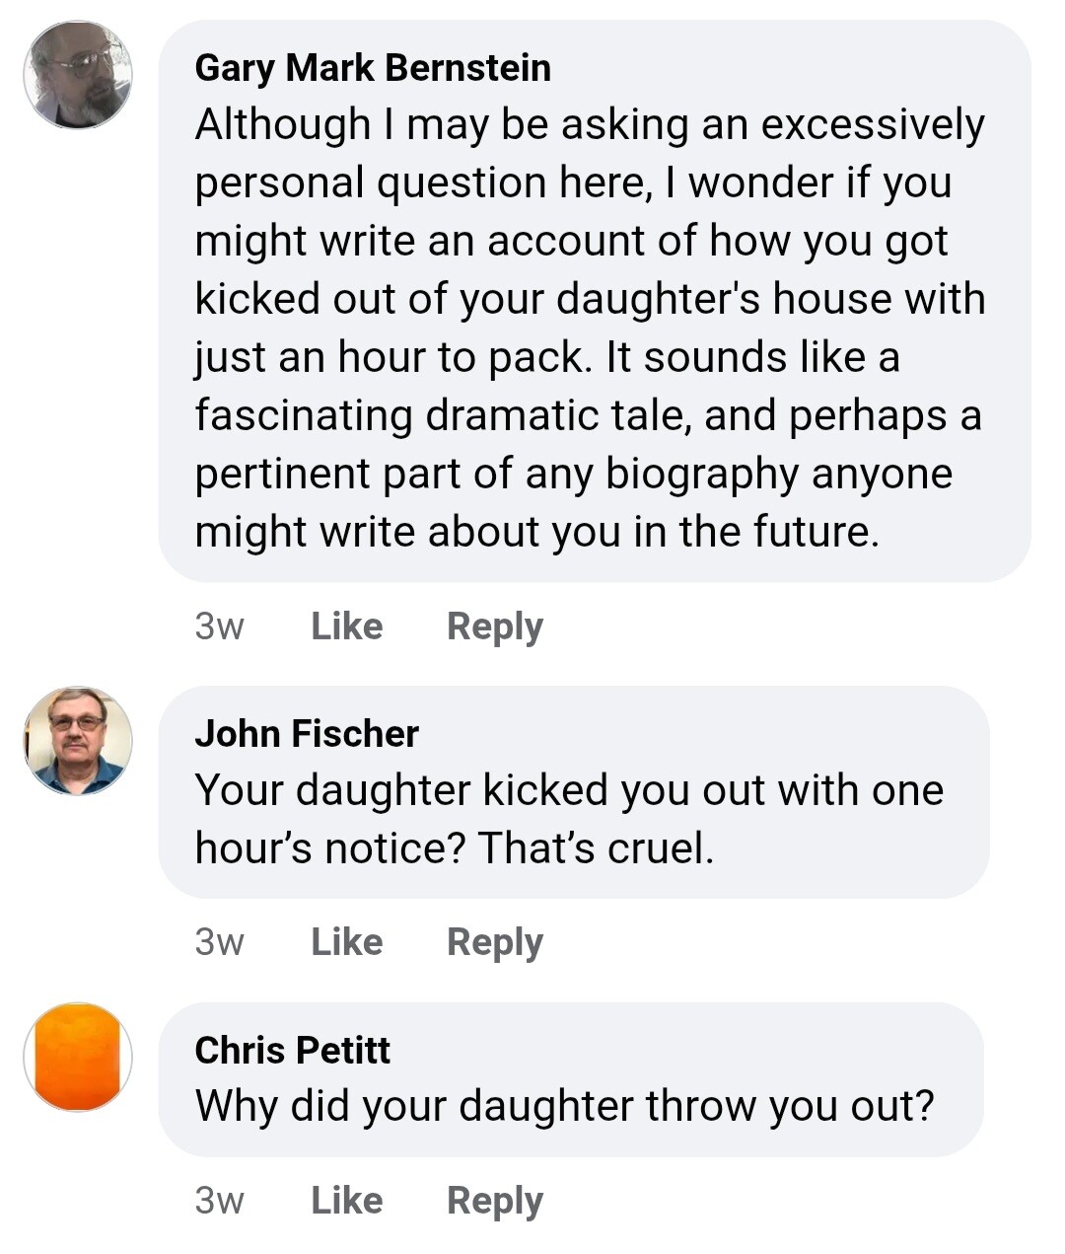This screenshot has height=1254, width=1065.
Task: Click Chris Petitt's orange avatar
Action: (78, 1057)
